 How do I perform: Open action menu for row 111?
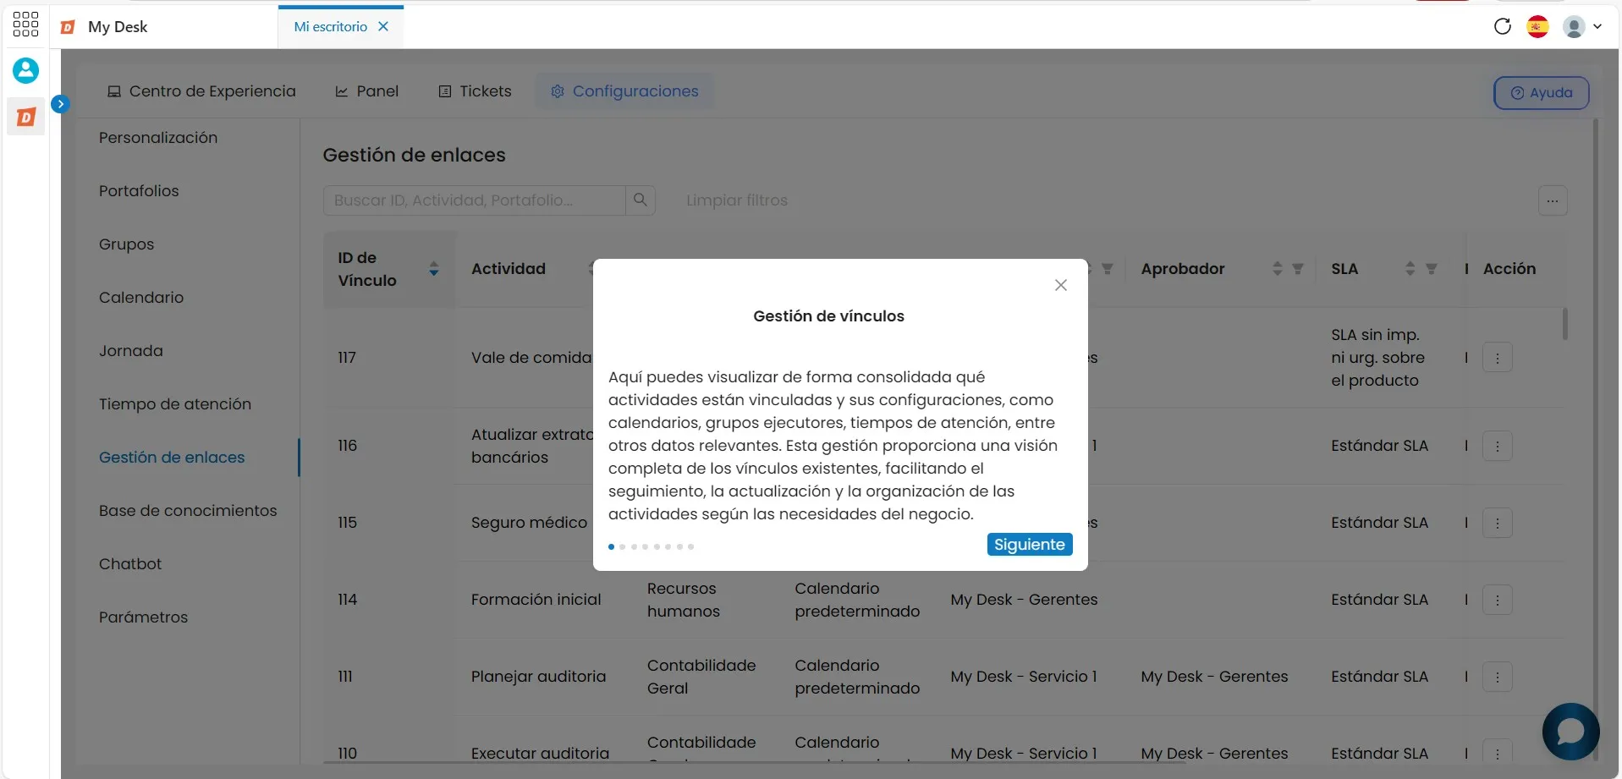(x=1498, y=677)
